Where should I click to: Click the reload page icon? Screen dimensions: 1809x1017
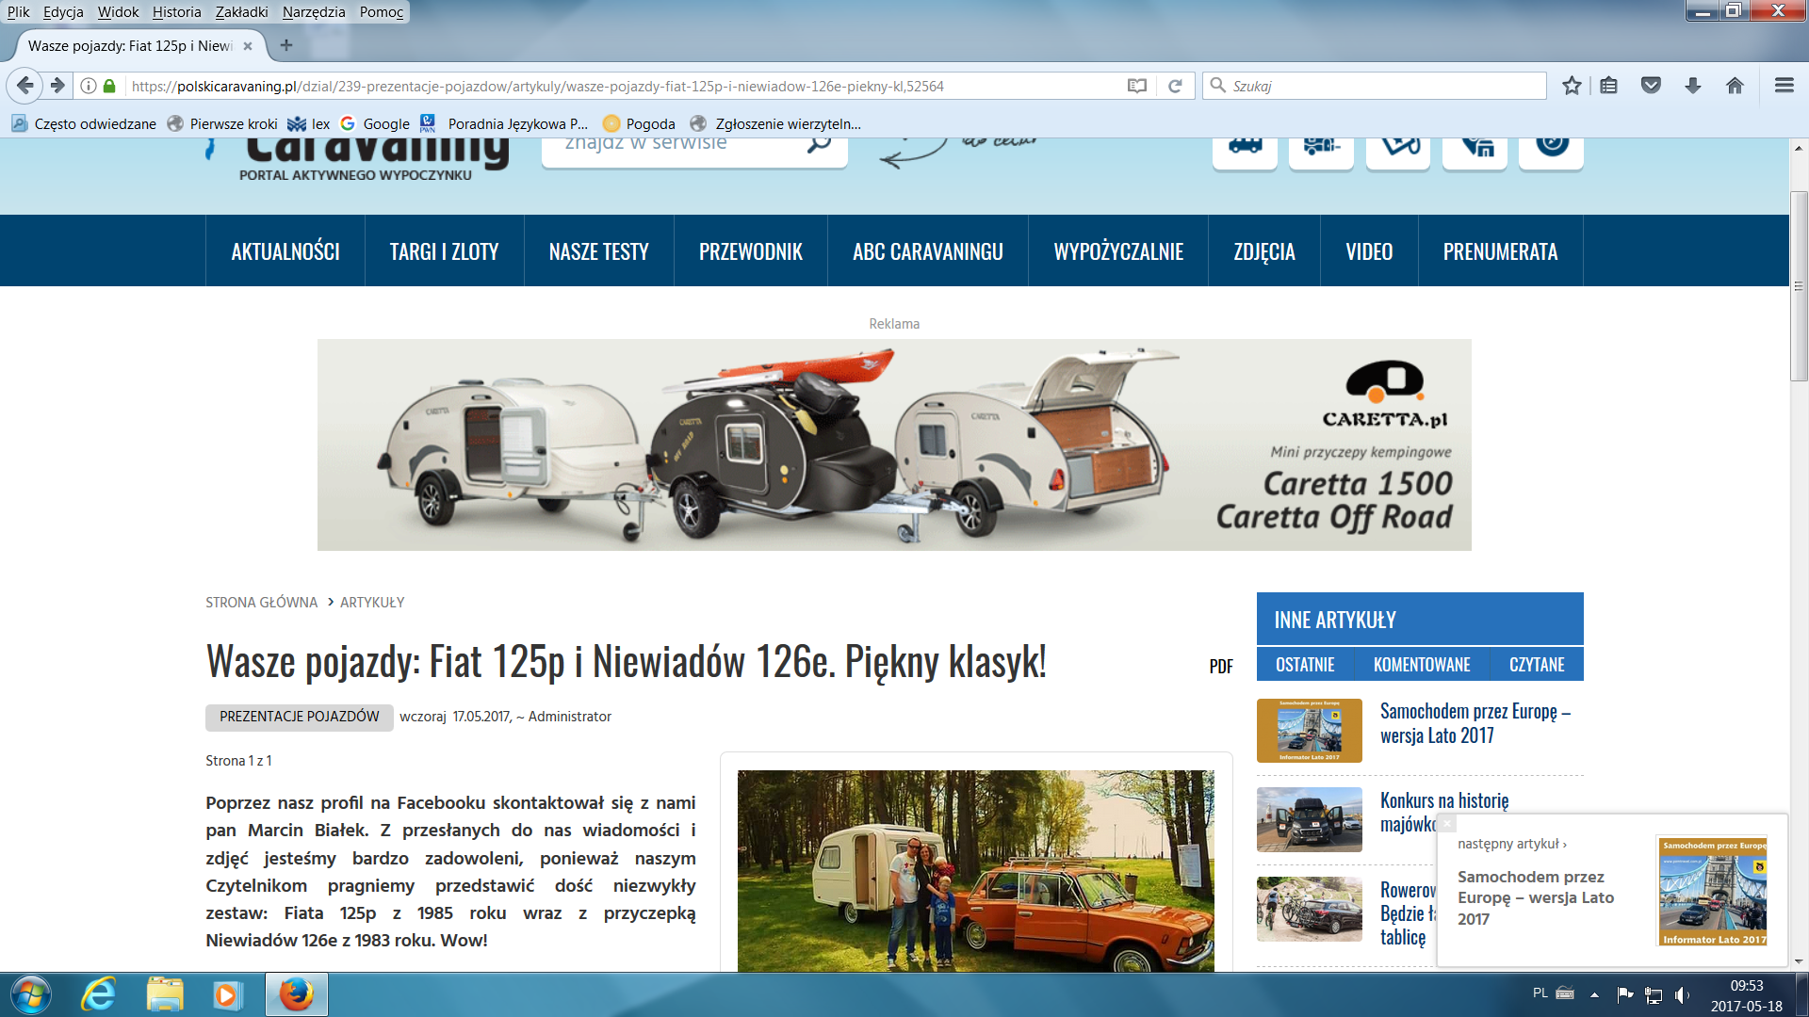pyautogui.click(x=1175, y=86)
